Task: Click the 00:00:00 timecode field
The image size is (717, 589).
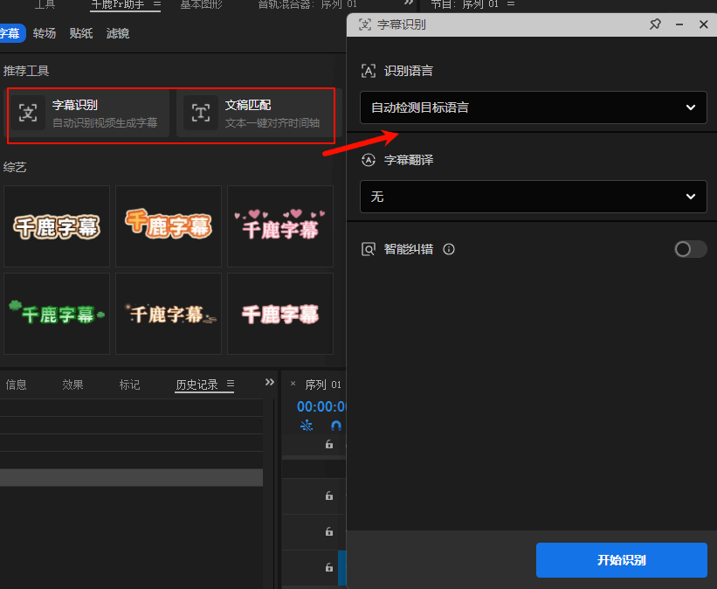Action: click(317, 405)
